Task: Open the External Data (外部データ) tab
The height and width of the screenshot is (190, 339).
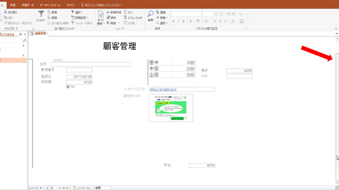Action: click(28, 5)
